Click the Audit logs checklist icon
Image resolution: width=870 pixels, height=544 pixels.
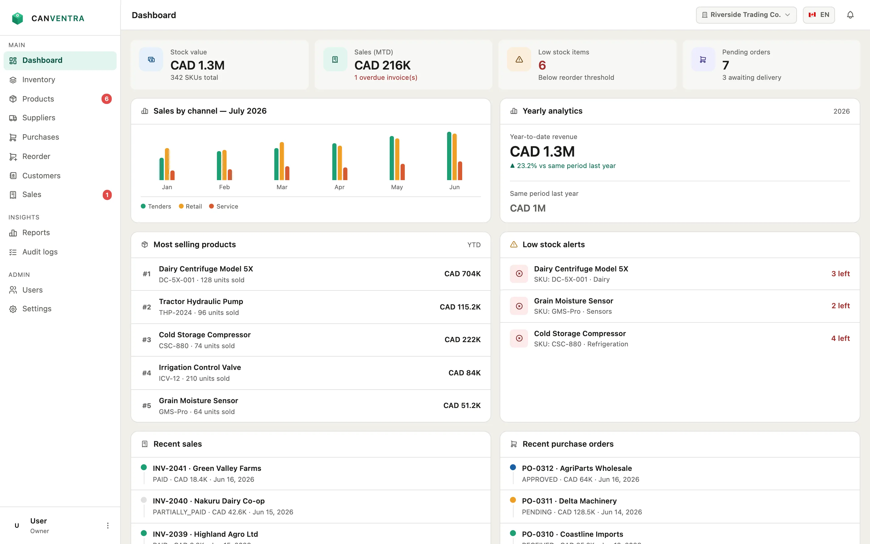[13, 252]
